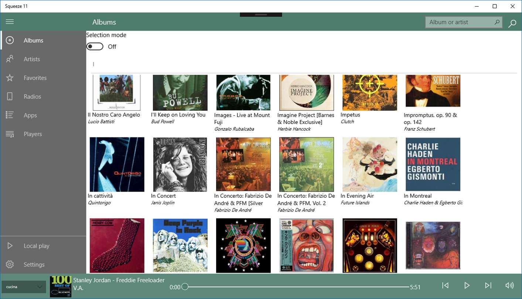Viewport: 522px width, 299px height.
Task: Open Il Nostro Caro Angelo album cover
Action: point(117,92)
